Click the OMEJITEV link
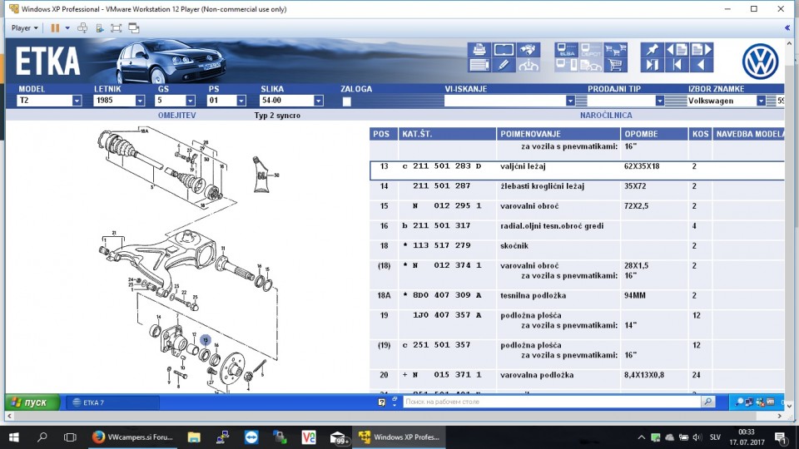The width and height of the screenshot is (799, 449). [x=176, y=115]
